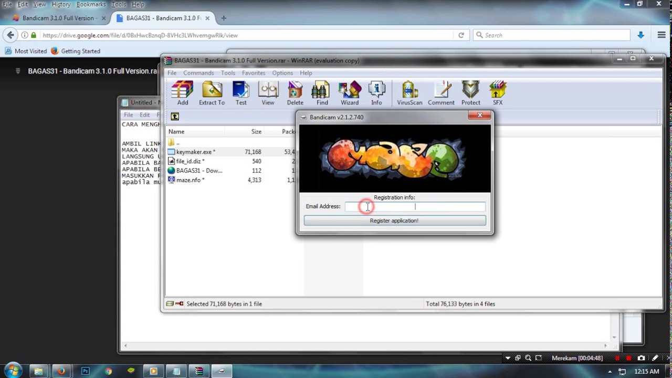Run VirusScan on the archive

409,93
